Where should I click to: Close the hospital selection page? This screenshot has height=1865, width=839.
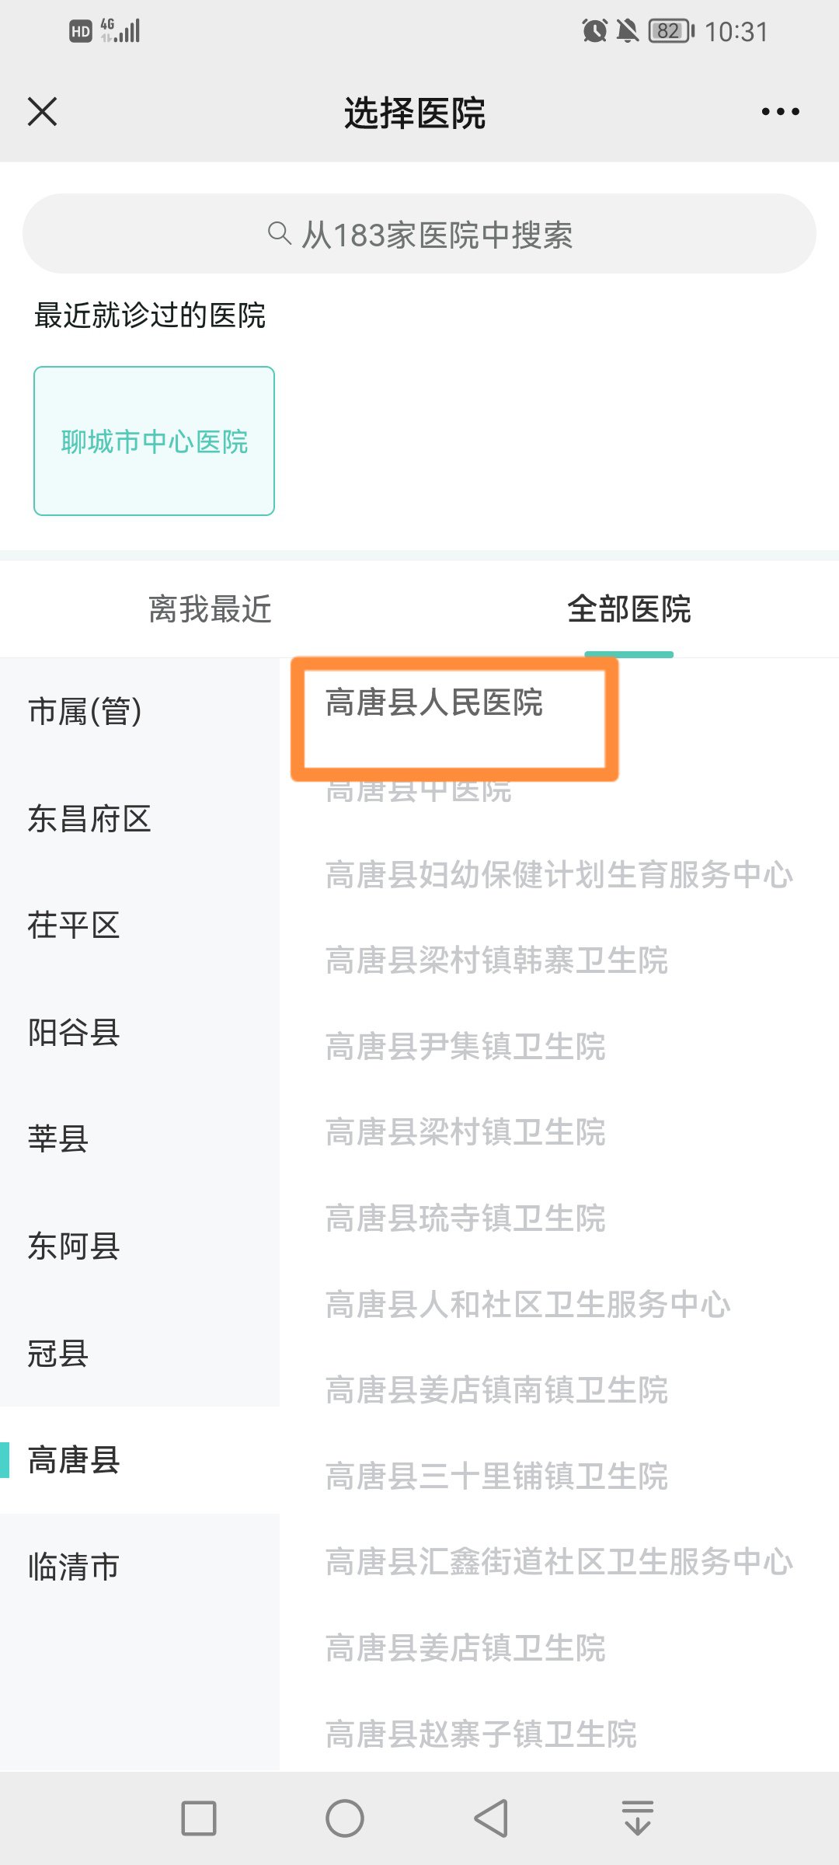point(43,112)
